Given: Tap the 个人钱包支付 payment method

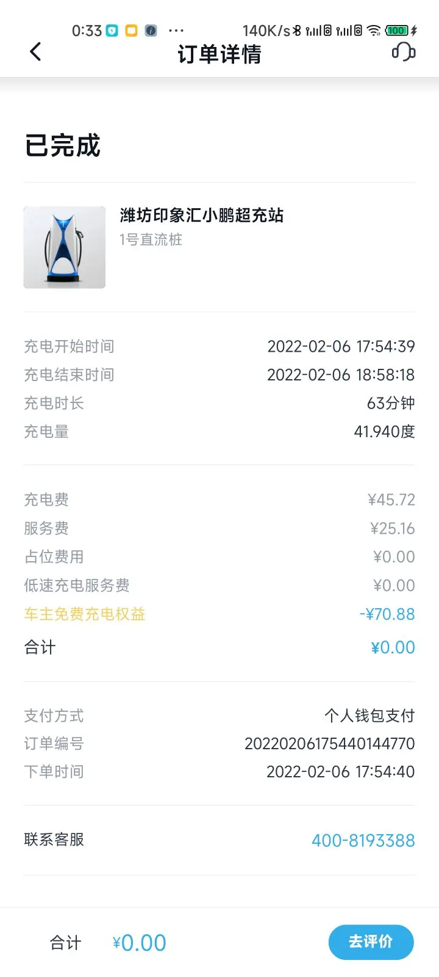Looking at the screenshot, I should [369, 715].
